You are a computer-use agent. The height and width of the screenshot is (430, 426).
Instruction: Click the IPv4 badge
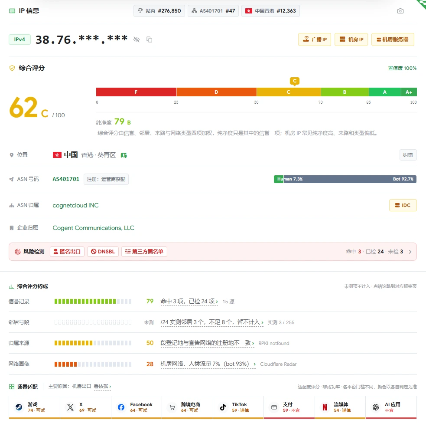pyautogui.click(x=20, y=39)
